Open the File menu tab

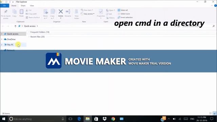pos(4,6)
